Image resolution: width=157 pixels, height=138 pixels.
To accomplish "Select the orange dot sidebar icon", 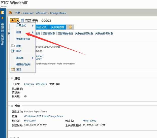I will tap(2, 18).
